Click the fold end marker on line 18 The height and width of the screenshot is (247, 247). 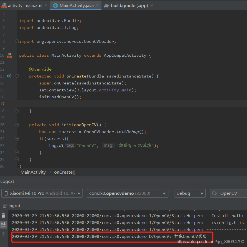(17, 111)
